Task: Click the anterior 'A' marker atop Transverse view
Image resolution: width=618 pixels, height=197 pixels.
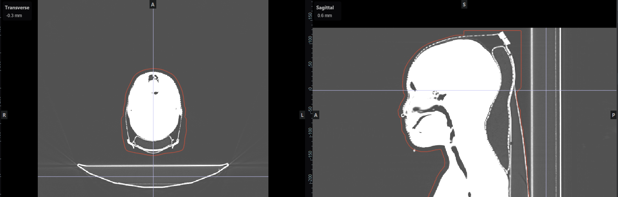Action: 153,4
